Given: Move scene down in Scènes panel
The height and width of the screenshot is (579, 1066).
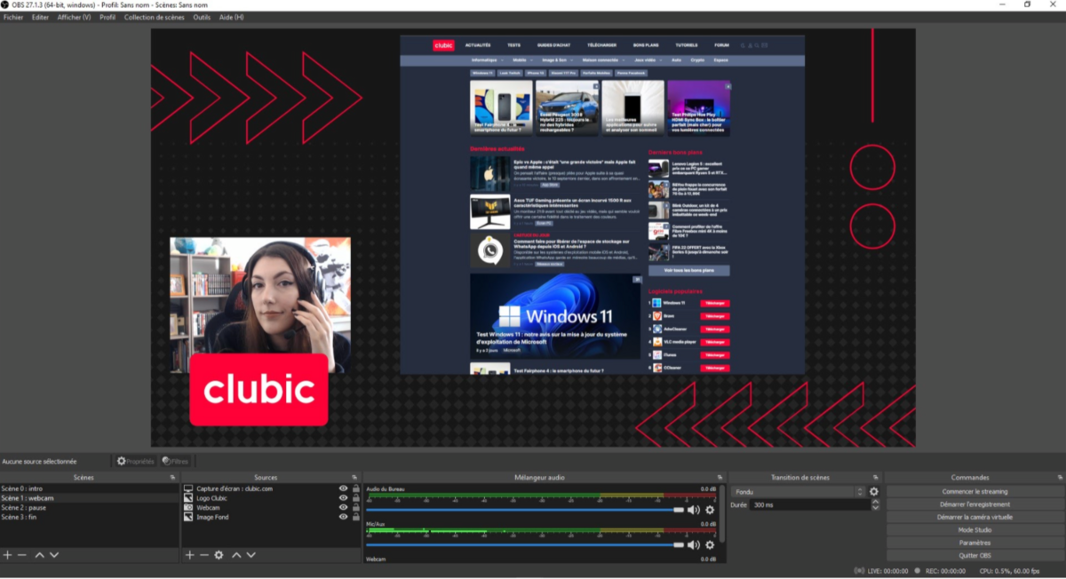Looking at the screenshot, I should 54,554.
